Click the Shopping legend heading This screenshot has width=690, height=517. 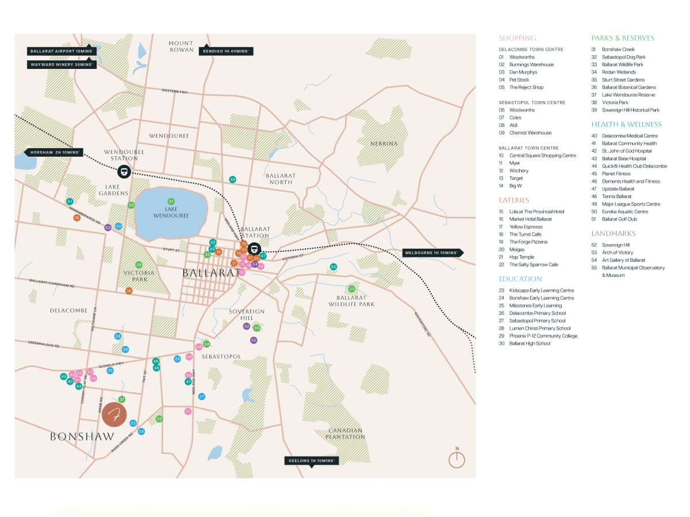517,38
